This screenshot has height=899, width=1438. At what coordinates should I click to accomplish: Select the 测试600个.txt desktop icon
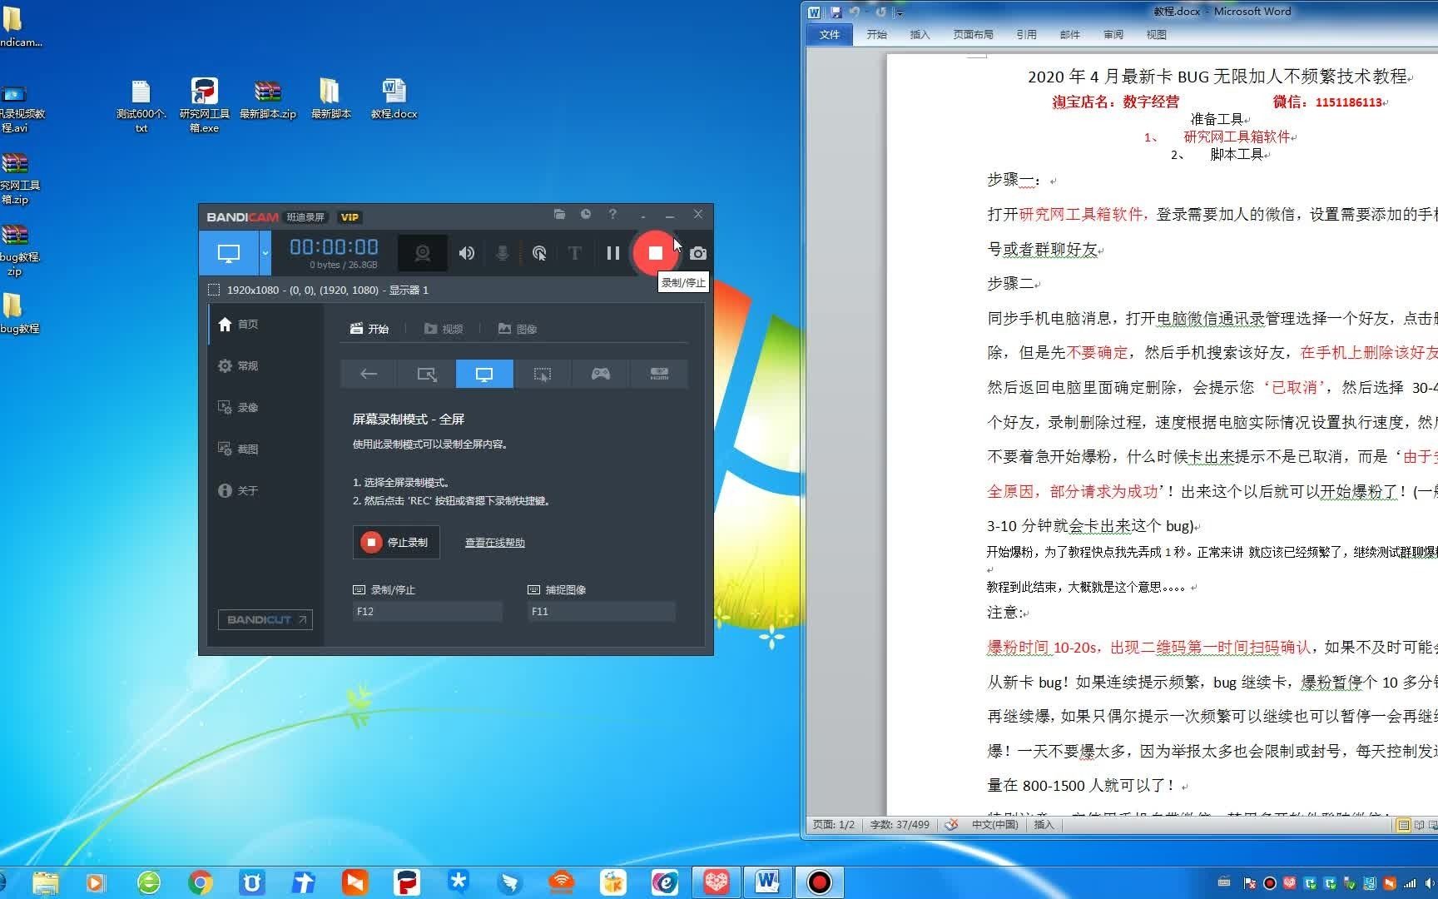tap(141, 105)
